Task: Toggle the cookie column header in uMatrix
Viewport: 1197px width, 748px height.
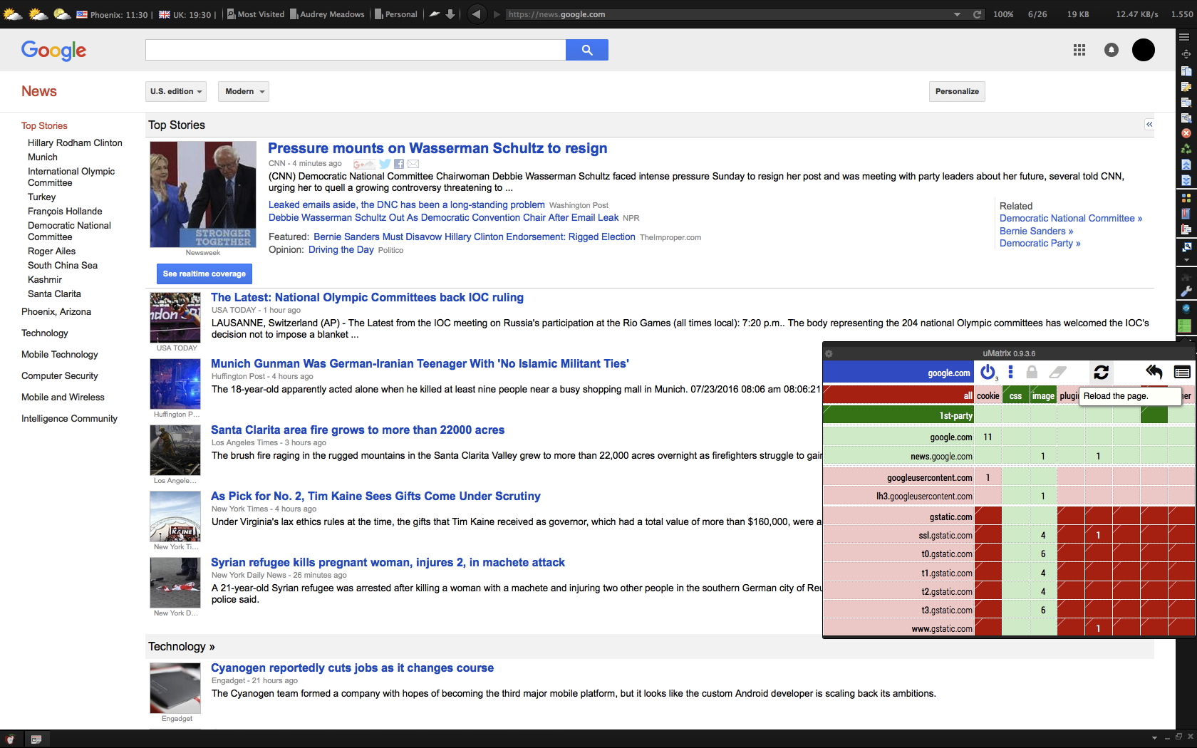Action: click(x=988, y=395)
